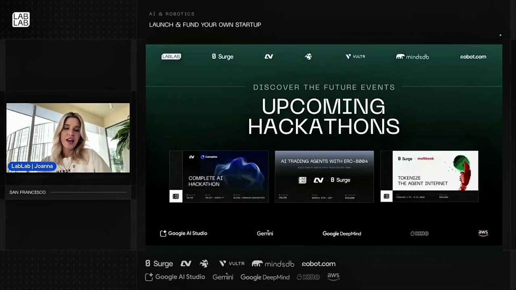Click the 'UPCOMING HACKATHONS' headline

point(324,116)
